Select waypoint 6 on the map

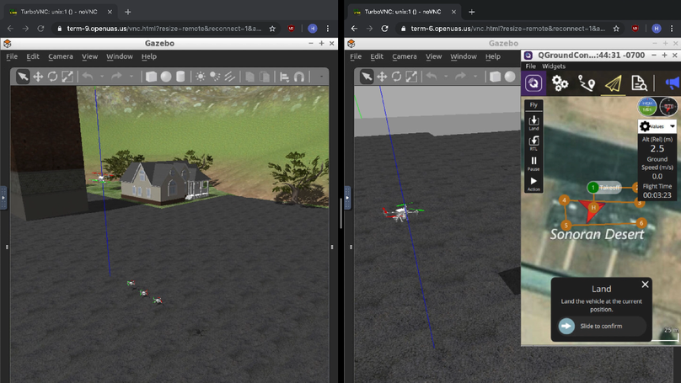coord(641,223)
